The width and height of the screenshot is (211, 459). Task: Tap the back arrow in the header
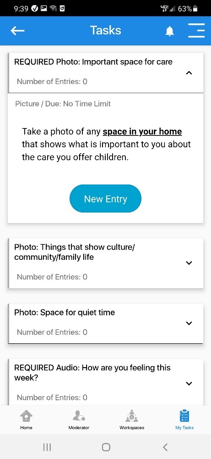click(17, 31)
